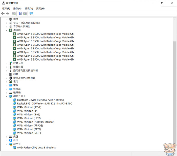Screen dimensions: 177x156
Task: Collapse the 顯示卡 category arrow
Action: click(7, 144)
